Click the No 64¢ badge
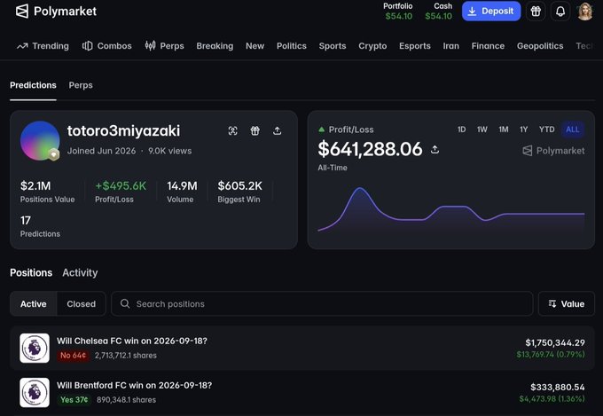The width and height of the screenshot is (603, 416). 73,355
